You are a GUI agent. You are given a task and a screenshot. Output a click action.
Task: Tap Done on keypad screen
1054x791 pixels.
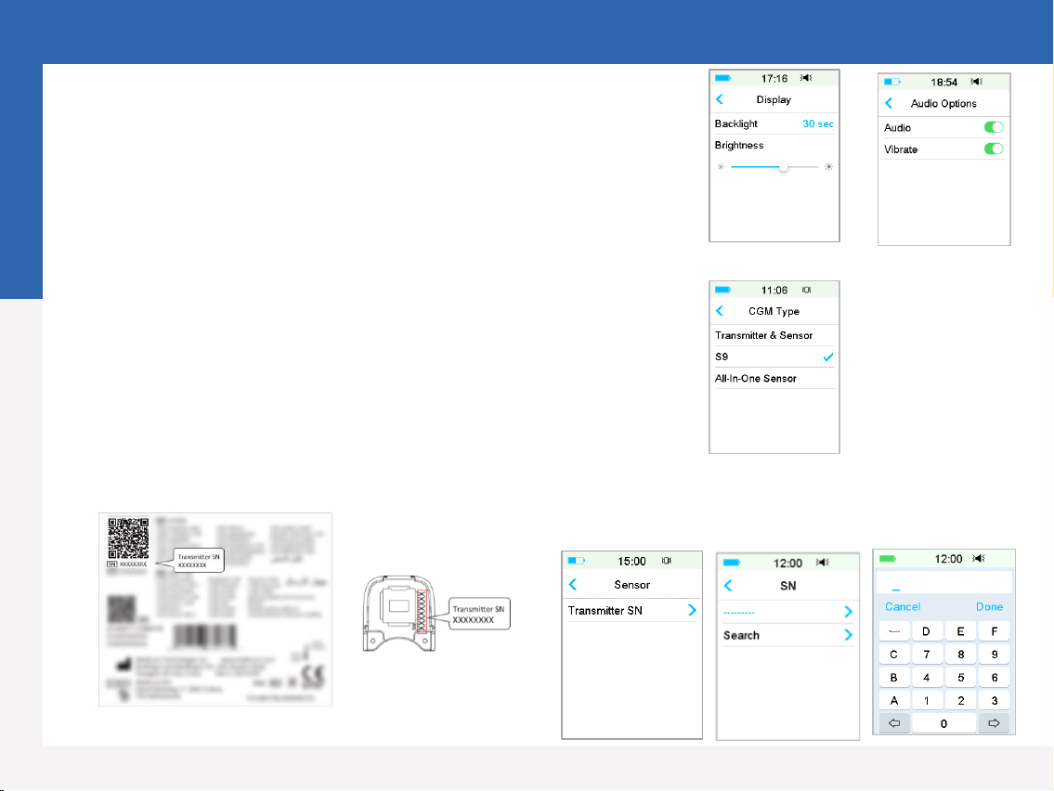990,607
